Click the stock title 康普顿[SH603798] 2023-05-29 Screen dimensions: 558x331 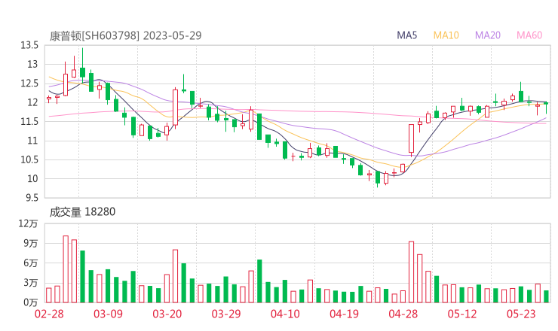coord(125,35)
